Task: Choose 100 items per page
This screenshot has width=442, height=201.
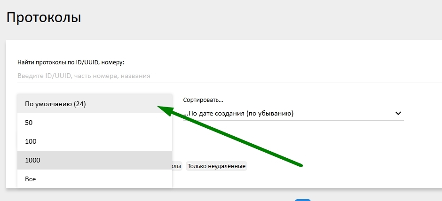Action: point(95,141)
